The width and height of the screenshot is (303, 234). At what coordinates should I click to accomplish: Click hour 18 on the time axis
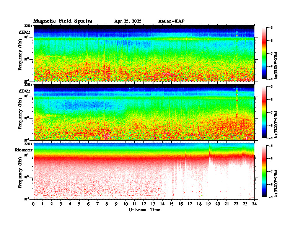(x=199, y=204)
